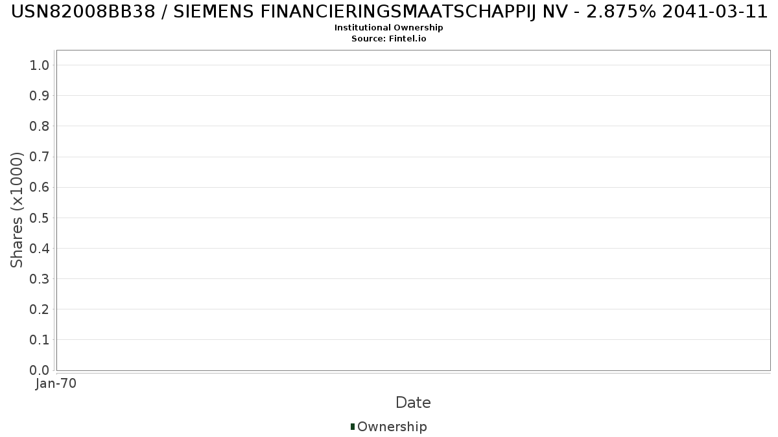Select the 0.6 y-axis tick label

pyautogui.click(x=40, y=187)
